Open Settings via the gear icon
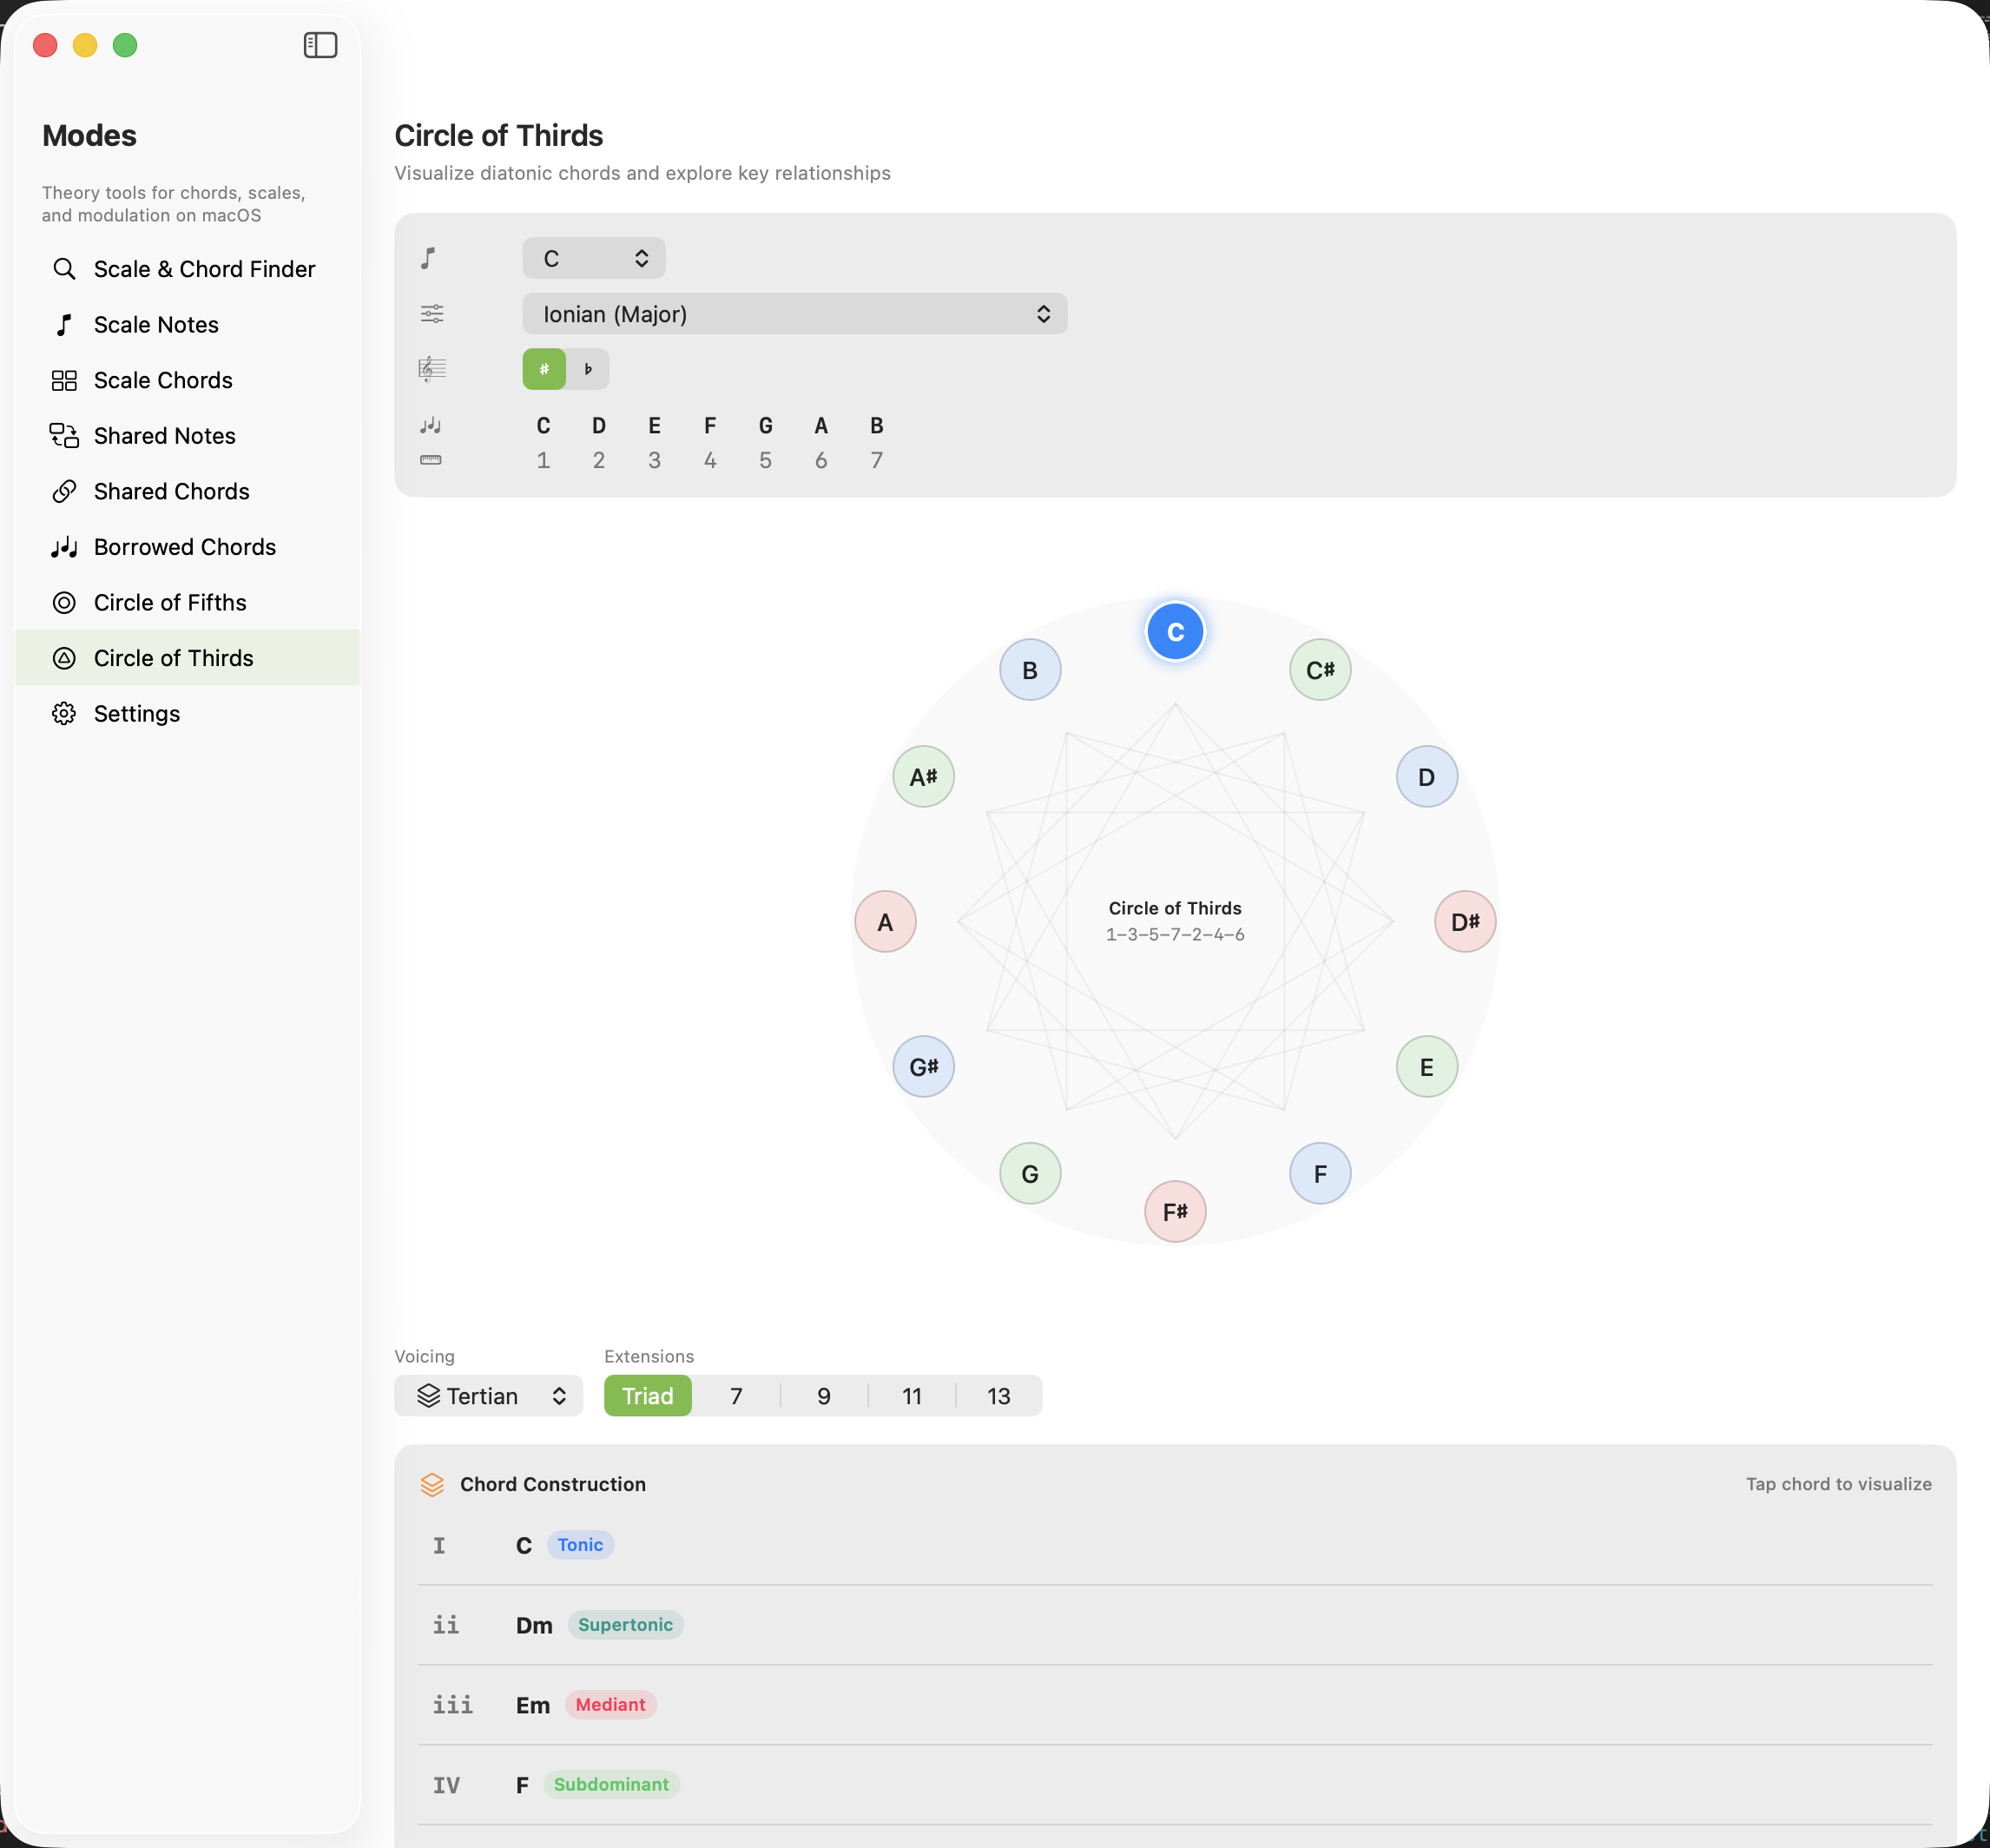This screenshot has width=1990, height=1848. click(x=64, y=713)
